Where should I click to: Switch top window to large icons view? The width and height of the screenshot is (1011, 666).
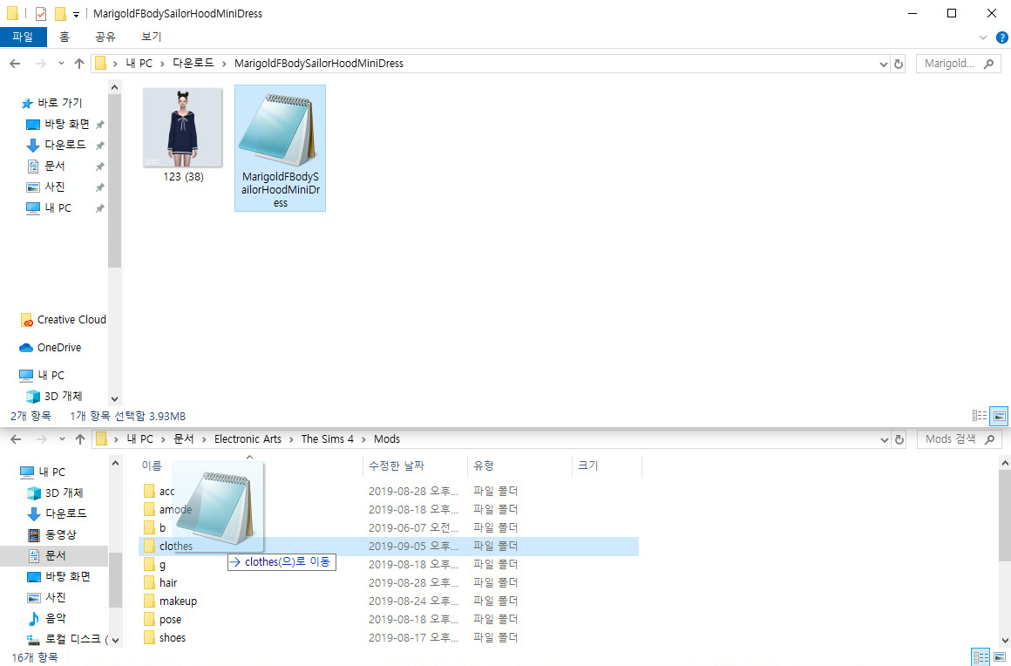tap(1000, 417)
